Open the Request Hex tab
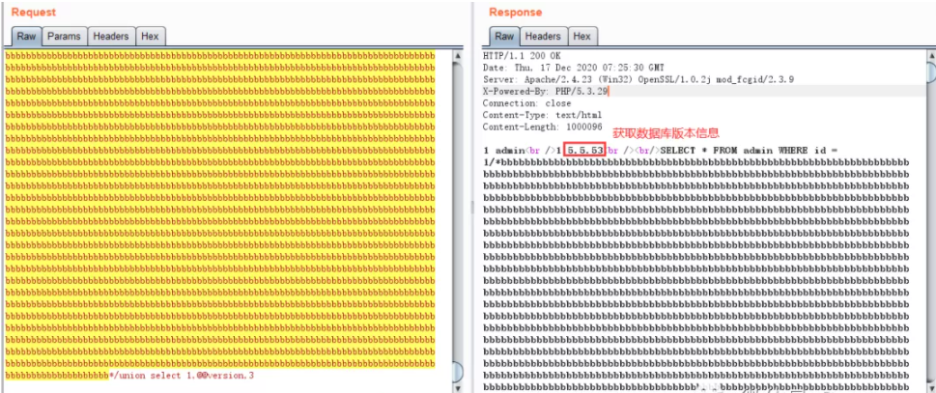The height and width of the screenshot is (393, 936). (x=150, y=37)
